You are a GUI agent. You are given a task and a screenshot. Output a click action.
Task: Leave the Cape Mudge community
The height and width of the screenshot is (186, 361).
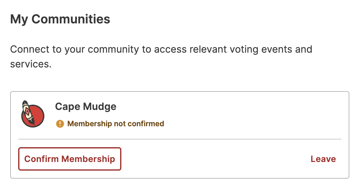click(323, 159)
